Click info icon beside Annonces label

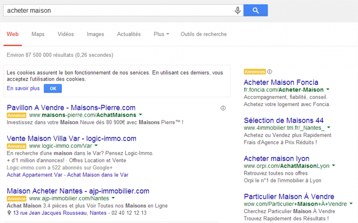pyautogui.click(x=270, y=72)
